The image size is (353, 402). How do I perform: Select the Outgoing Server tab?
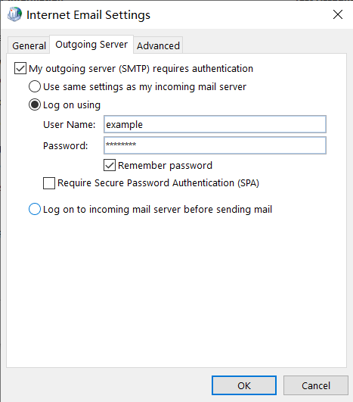[91, 45]
